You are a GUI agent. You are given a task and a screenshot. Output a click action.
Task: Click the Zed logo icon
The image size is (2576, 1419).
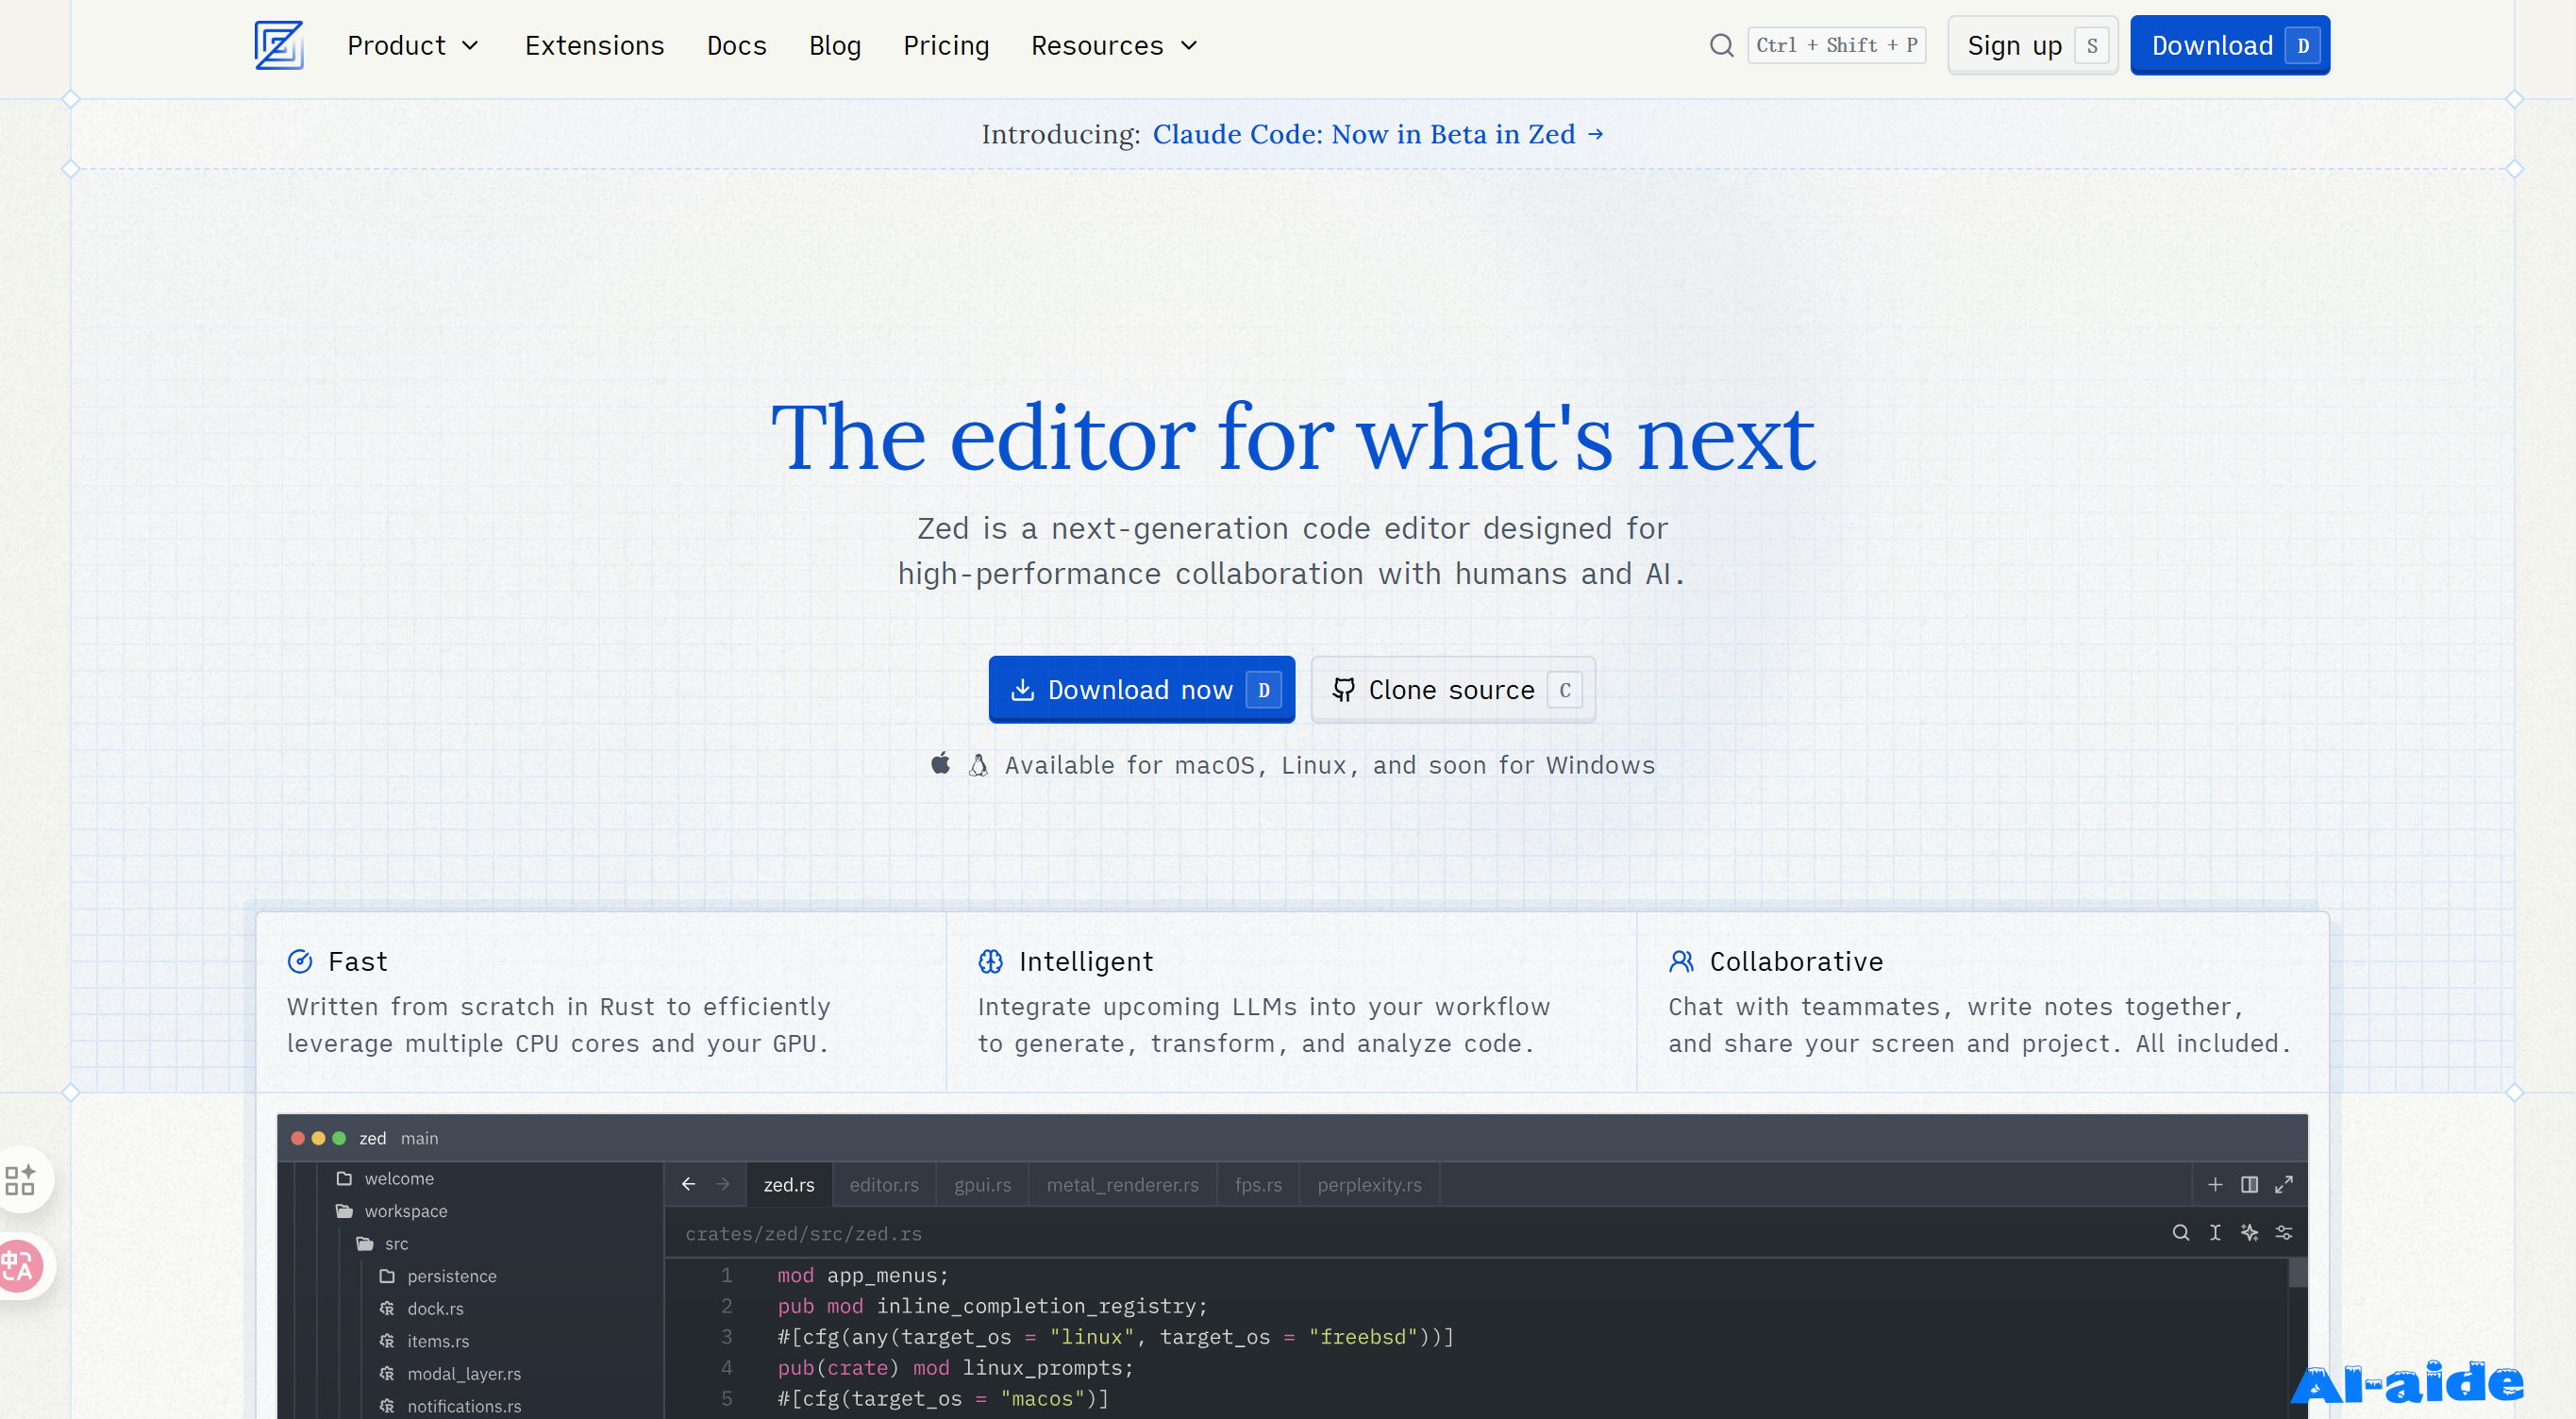pyautogui.click(x=278, y=46)
